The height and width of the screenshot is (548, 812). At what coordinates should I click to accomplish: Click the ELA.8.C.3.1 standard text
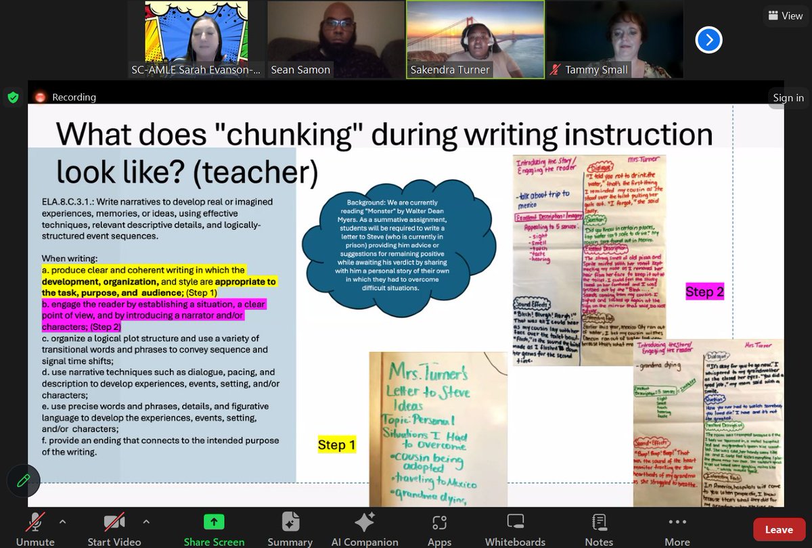[x=157, y=220]
